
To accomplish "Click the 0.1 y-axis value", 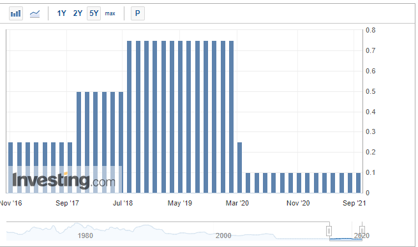I will 371,172.
